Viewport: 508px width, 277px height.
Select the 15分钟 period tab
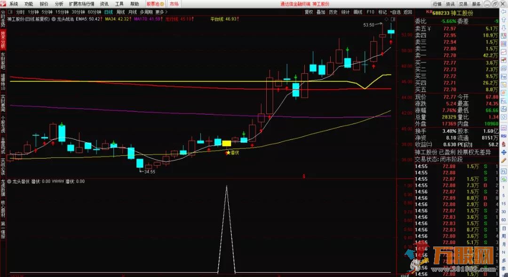pyautogui.click(x=62, y=12)
